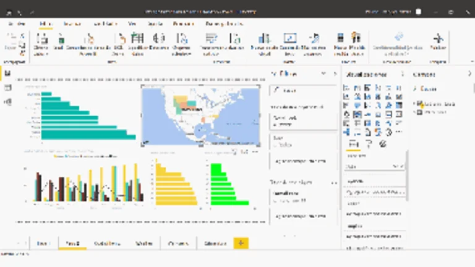Select the highlighted filled map visualization icon
Image resolution: width=475 pixels, height=267 pixels.
tap(357, 114)
